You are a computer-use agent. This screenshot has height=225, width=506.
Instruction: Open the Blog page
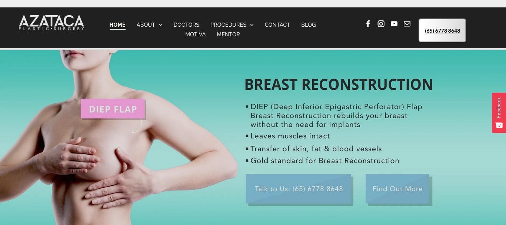[x=309, y=25]
